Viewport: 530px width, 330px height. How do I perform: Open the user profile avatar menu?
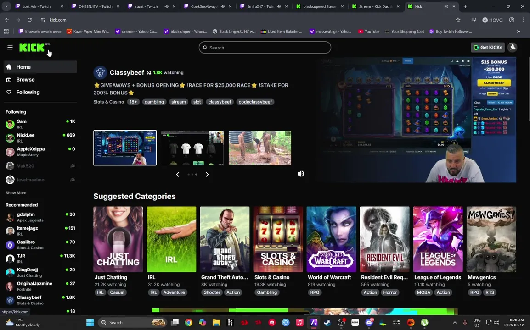click(x=513, y=48)
